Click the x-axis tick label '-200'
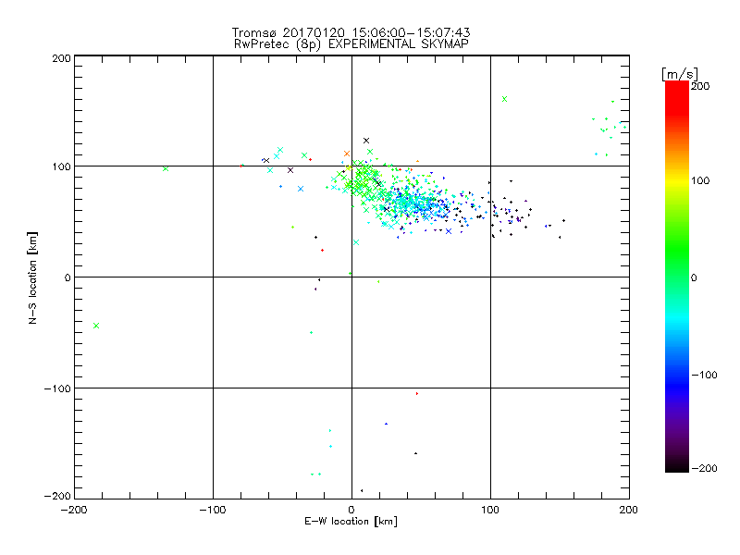Image resolution: width=740 pixels, height=555 pixels. coord(74,510)
